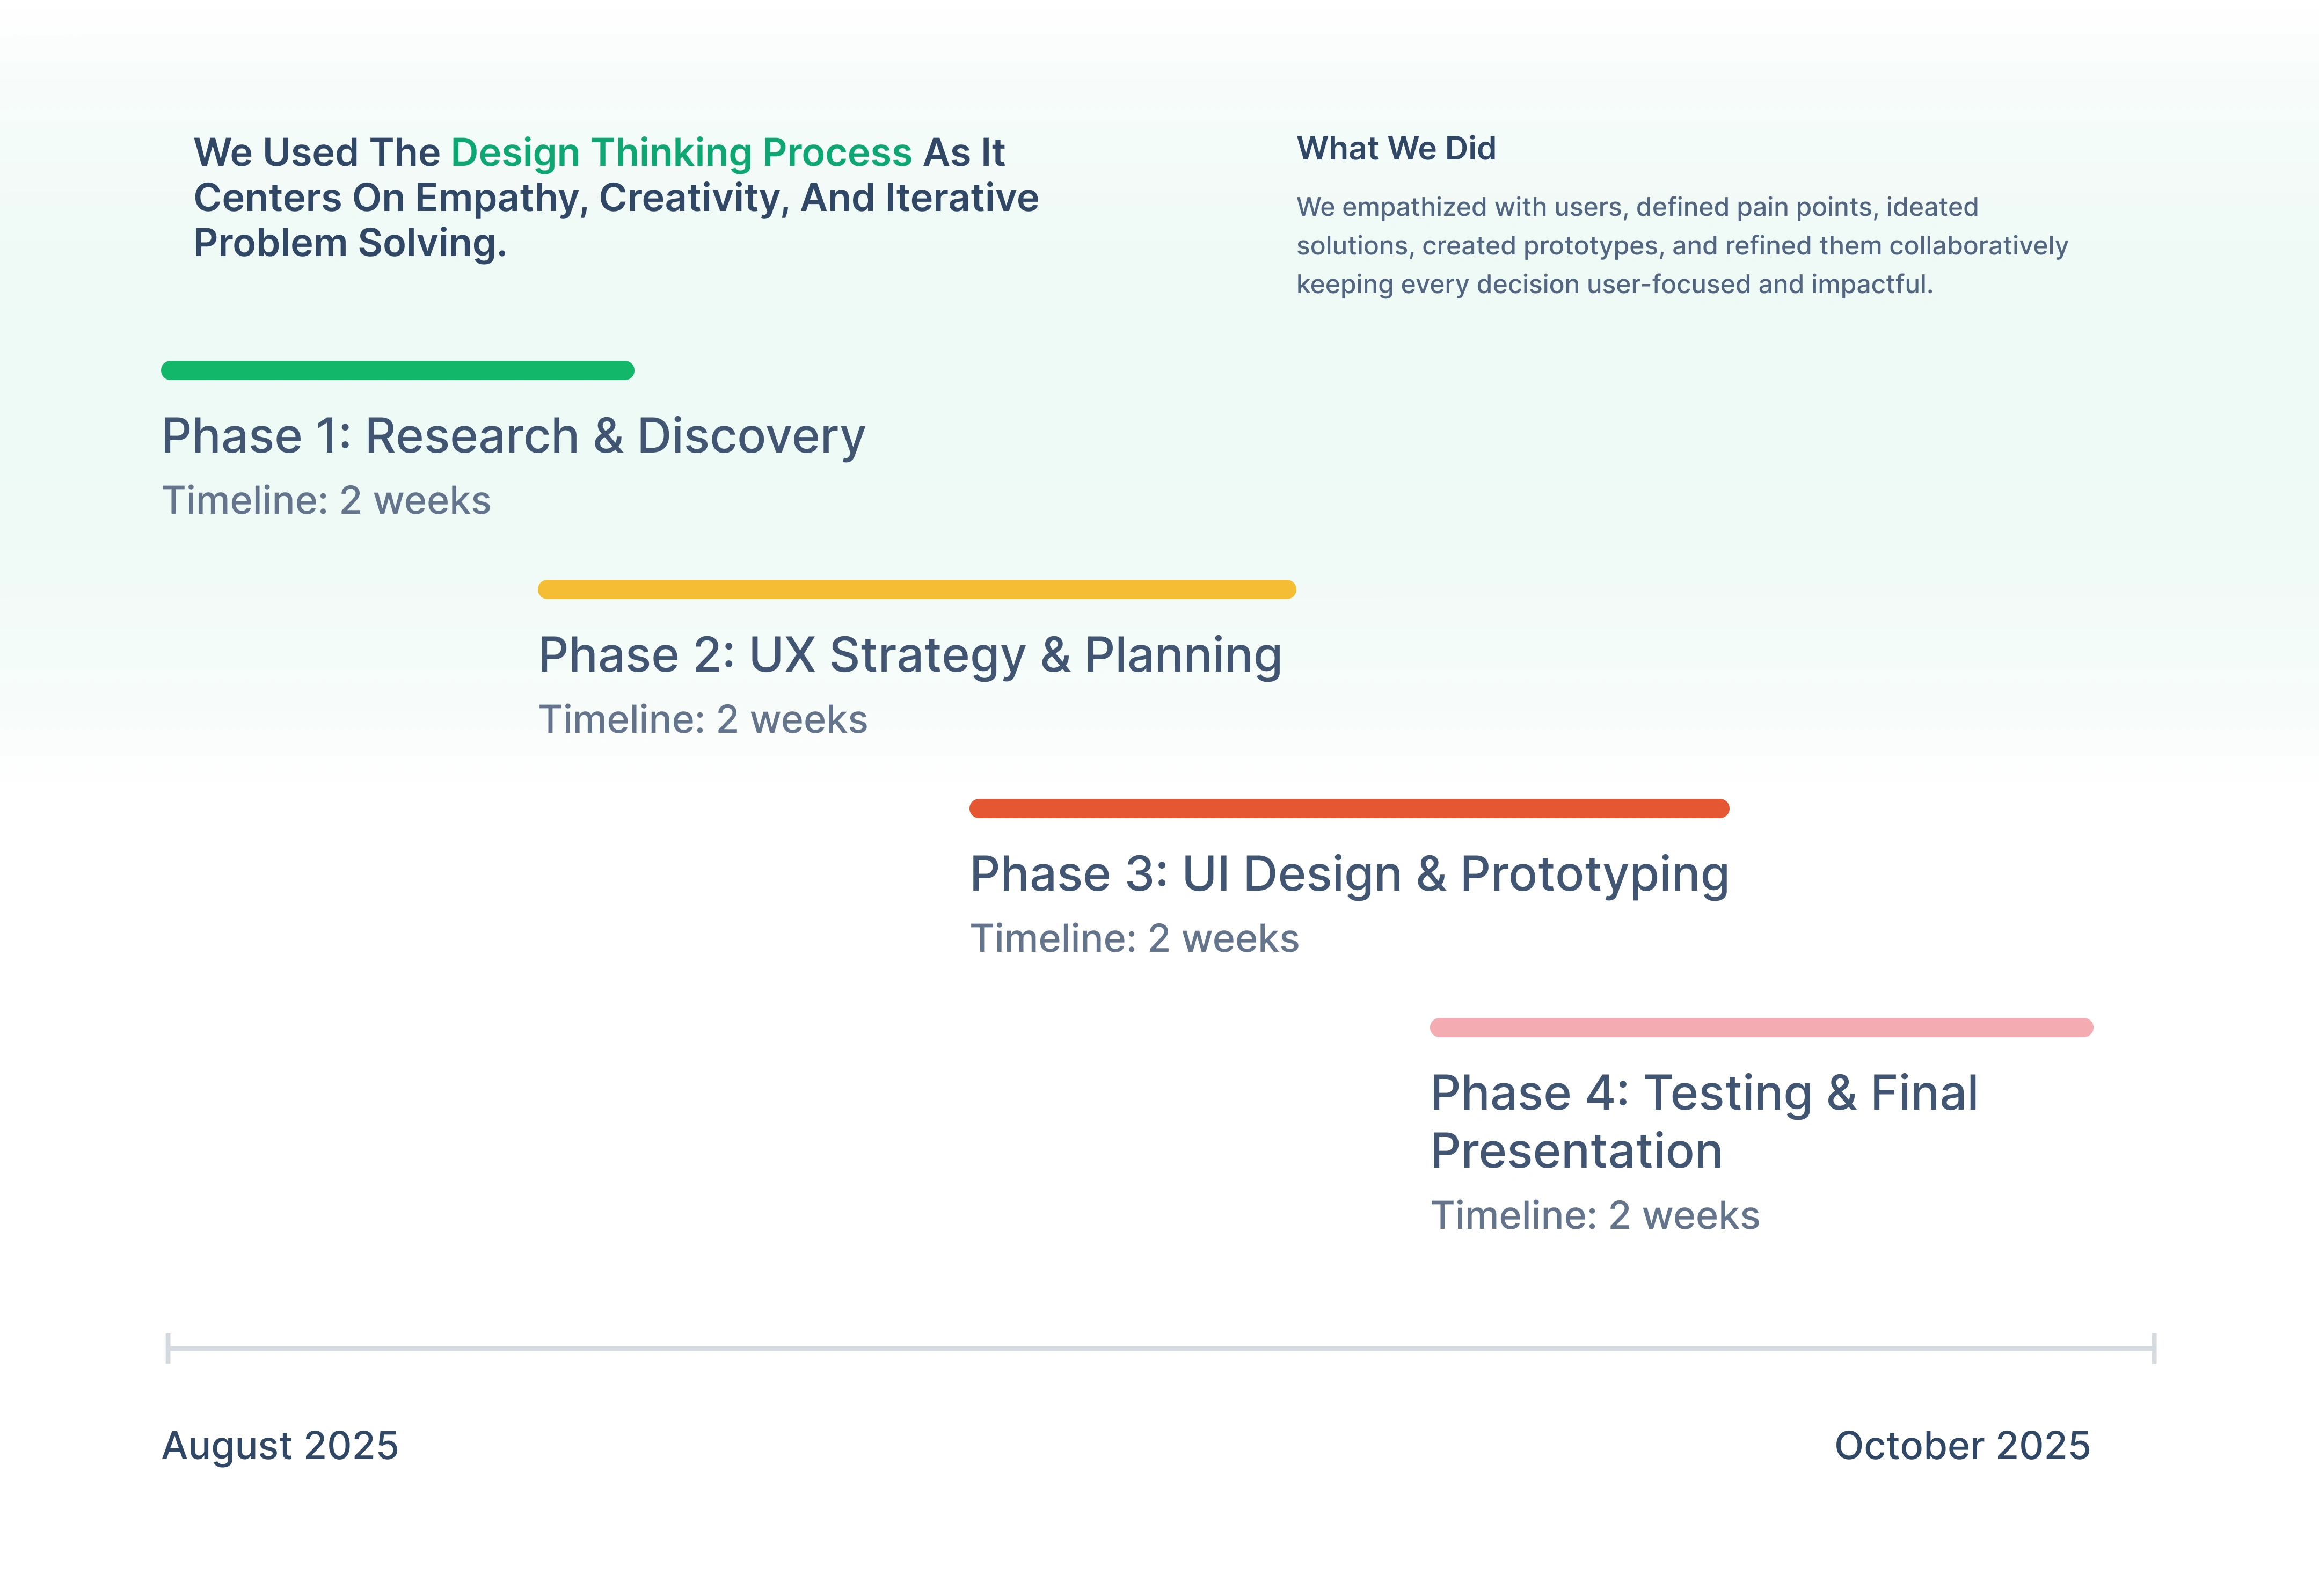2319x1596 pixels.
Task: Click the green 'Design Thinking Process' text
Action: [x=680, y=153]
